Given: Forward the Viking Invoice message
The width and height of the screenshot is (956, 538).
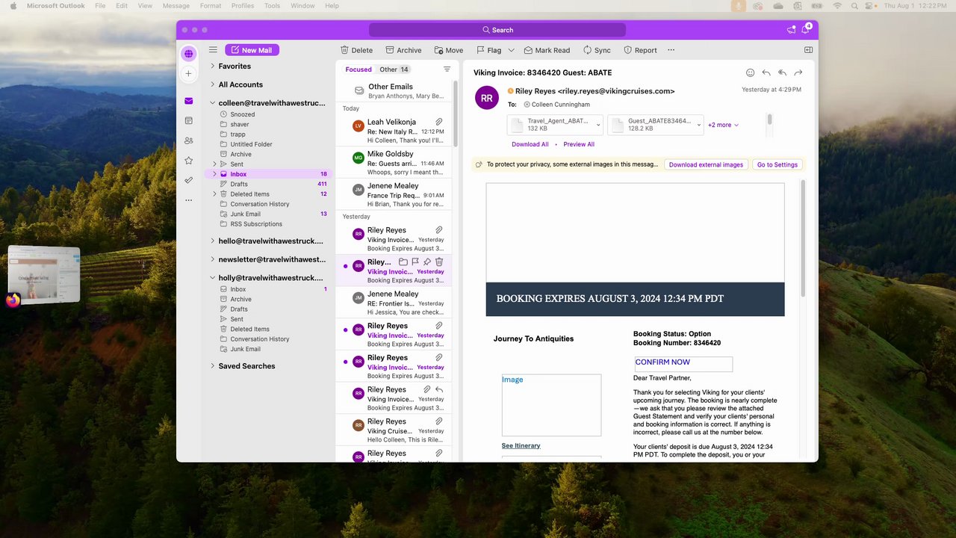Looking at the screenshot, I should click(x=798, y=72).
